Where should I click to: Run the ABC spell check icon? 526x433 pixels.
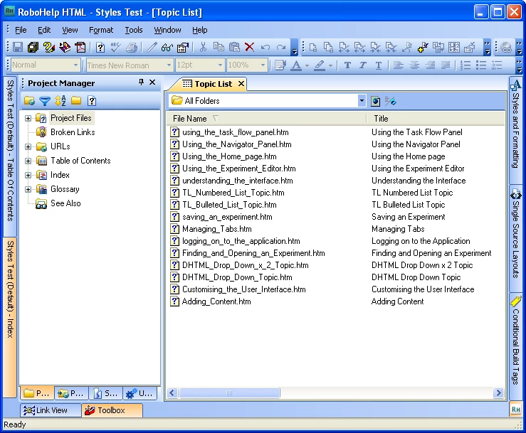point(115,47)
